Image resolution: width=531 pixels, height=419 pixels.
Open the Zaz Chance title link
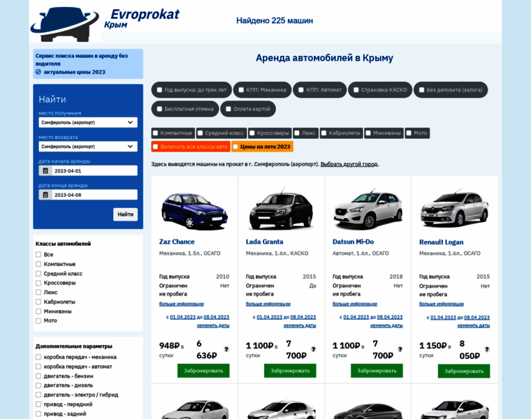point(177,242)
